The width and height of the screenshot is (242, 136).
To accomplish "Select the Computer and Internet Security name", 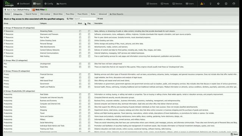I will [x=51, y=97].
